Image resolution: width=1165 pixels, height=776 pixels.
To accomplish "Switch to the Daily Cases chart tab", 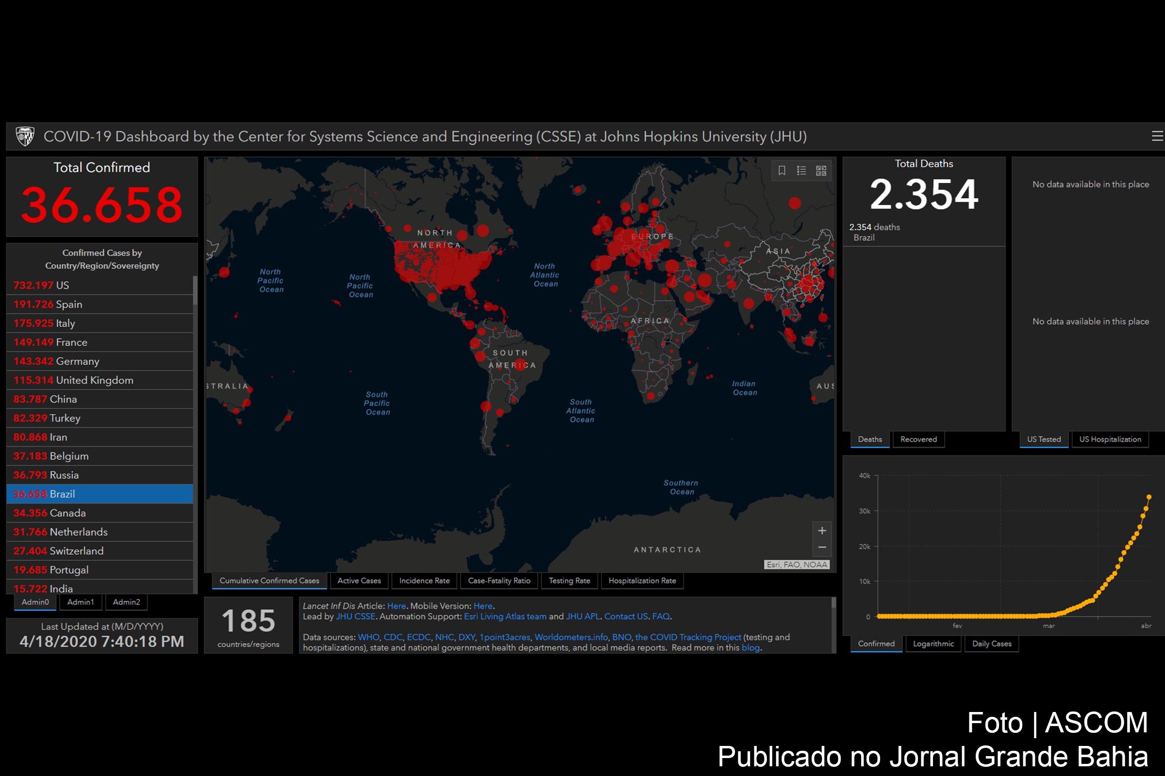I will (x=992, y=644).
